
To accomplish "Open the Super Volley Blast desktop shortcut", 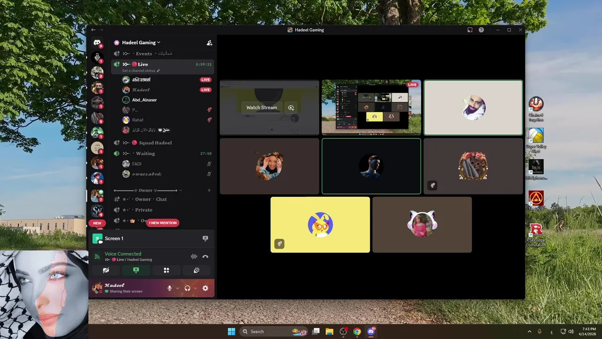I will 536,140.
